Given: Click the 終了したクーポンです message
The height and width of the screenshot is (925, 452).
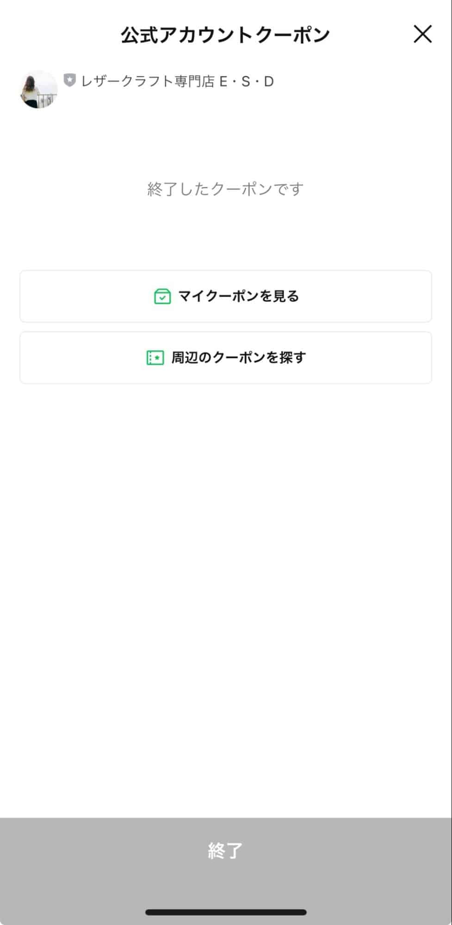Looking at the screenshot, I should click(x=225, y=189).
